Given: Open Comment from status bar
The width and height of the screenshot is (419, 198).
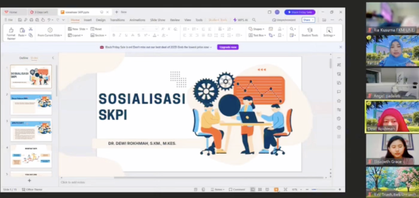Looking at the screenshot, I should [x=237, y=189].
